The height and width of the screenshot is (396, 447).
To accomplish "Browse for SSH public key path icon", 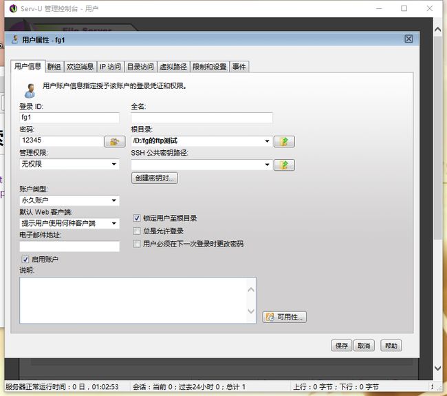I will [284, 165].
